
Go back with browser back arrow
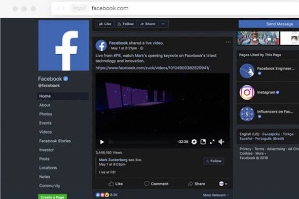point(59,8)
